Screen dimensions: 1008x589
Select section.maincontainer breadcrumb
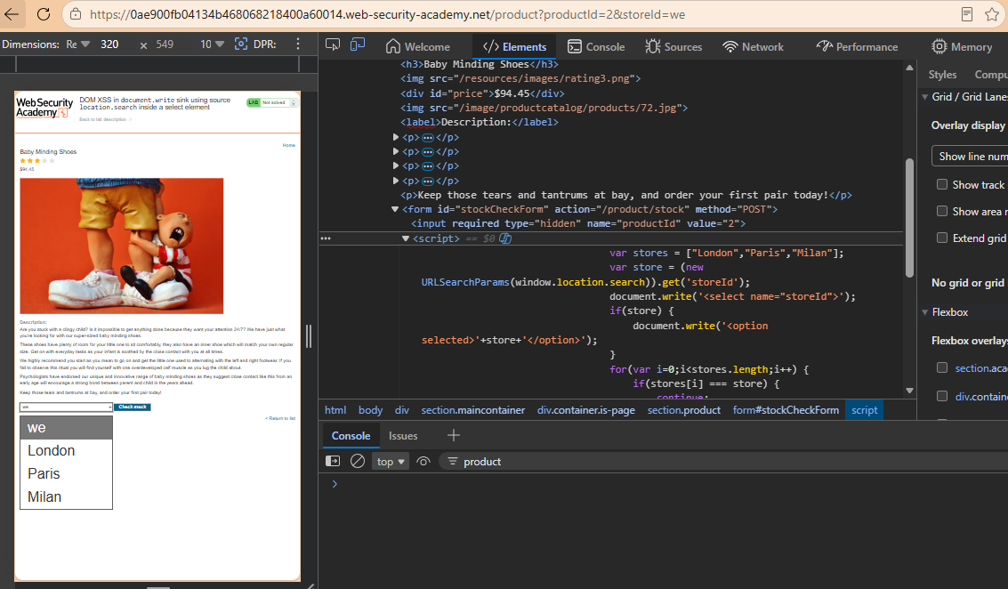(472, 410)
